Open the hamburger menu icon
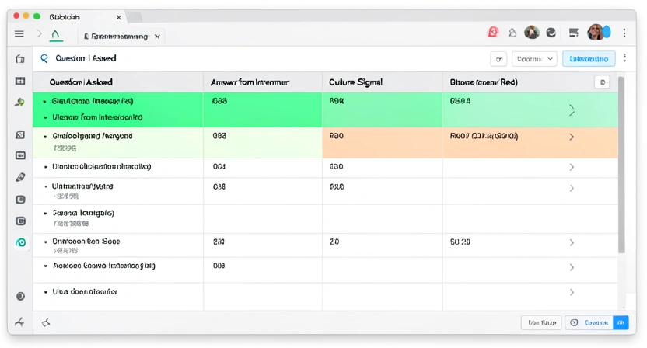This screenshot has height=348, width=647. tap(19, 34)
